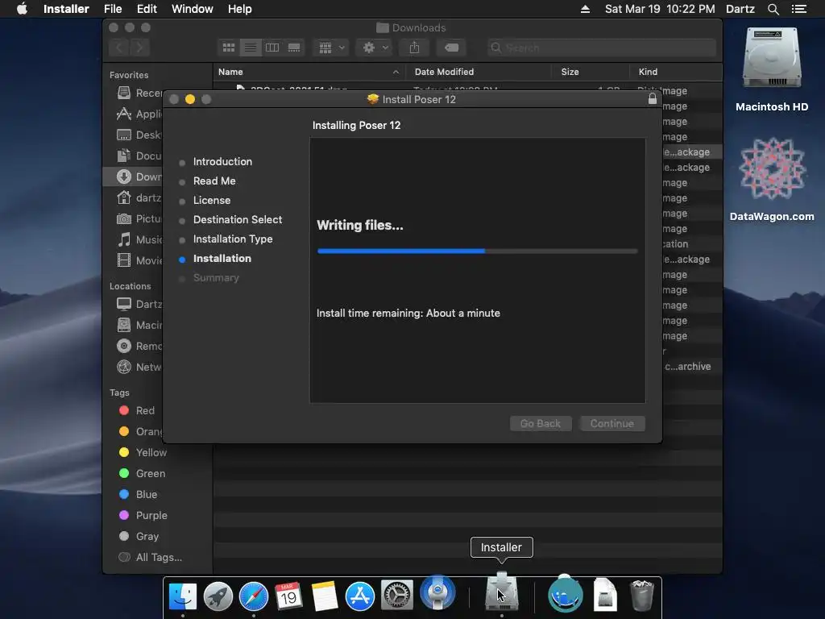Switch Finder to gallery view
The height and width of the screenshot is (619, 825).
294,48
